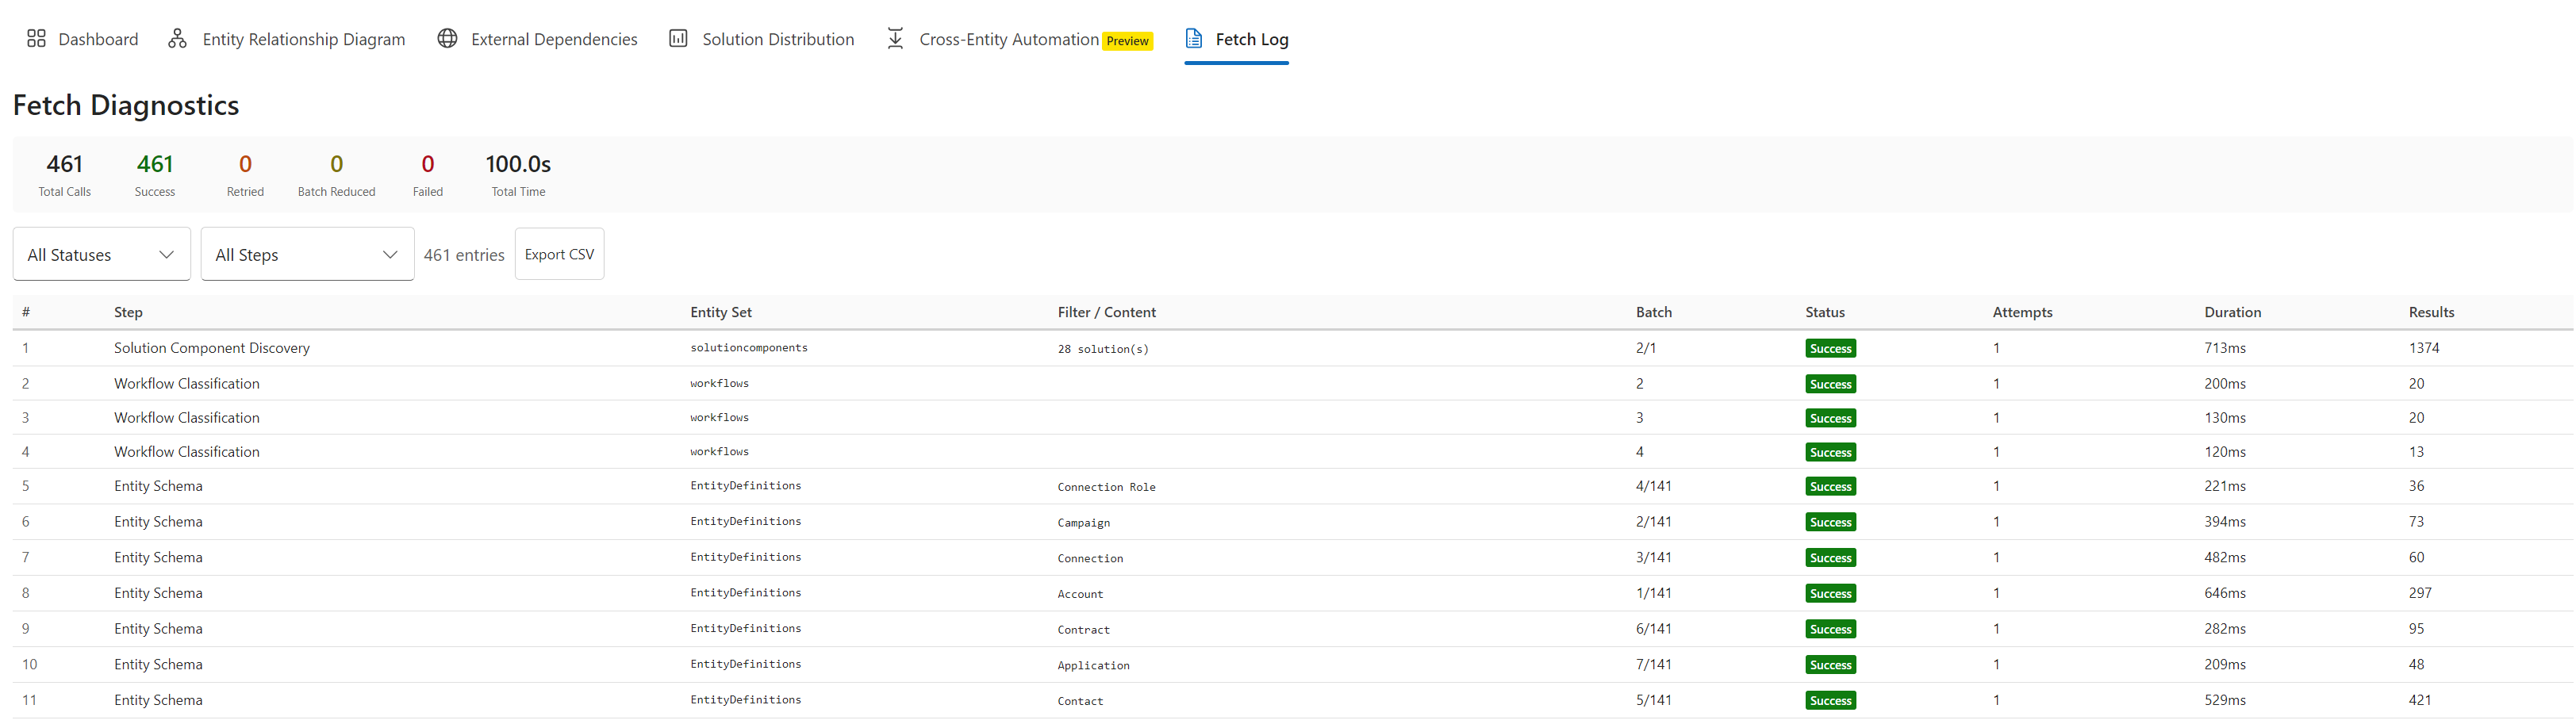
Task: Click the 100.0s Total Time stat
Action: point(518,174)
